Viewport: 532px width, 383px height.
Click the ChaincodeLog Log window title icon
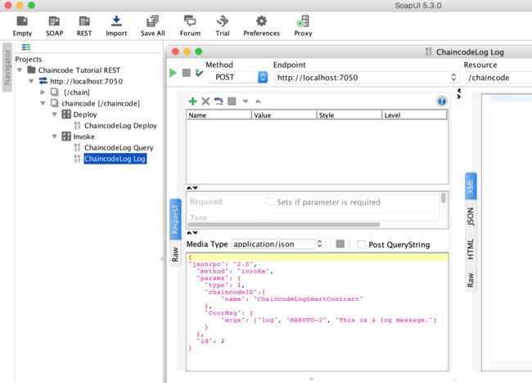pos(429,52)
